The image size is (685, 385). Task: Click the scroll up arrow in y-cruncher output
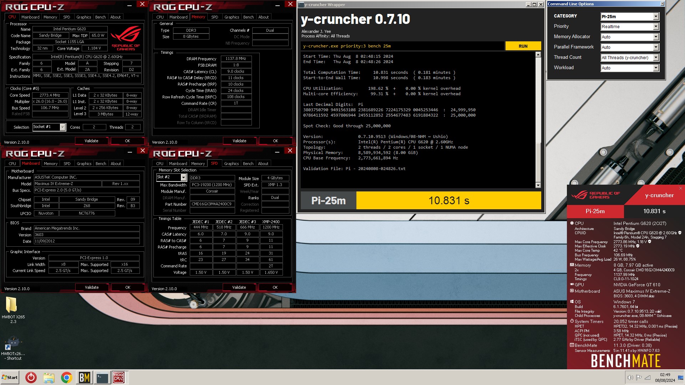click(x=538, y=55)
